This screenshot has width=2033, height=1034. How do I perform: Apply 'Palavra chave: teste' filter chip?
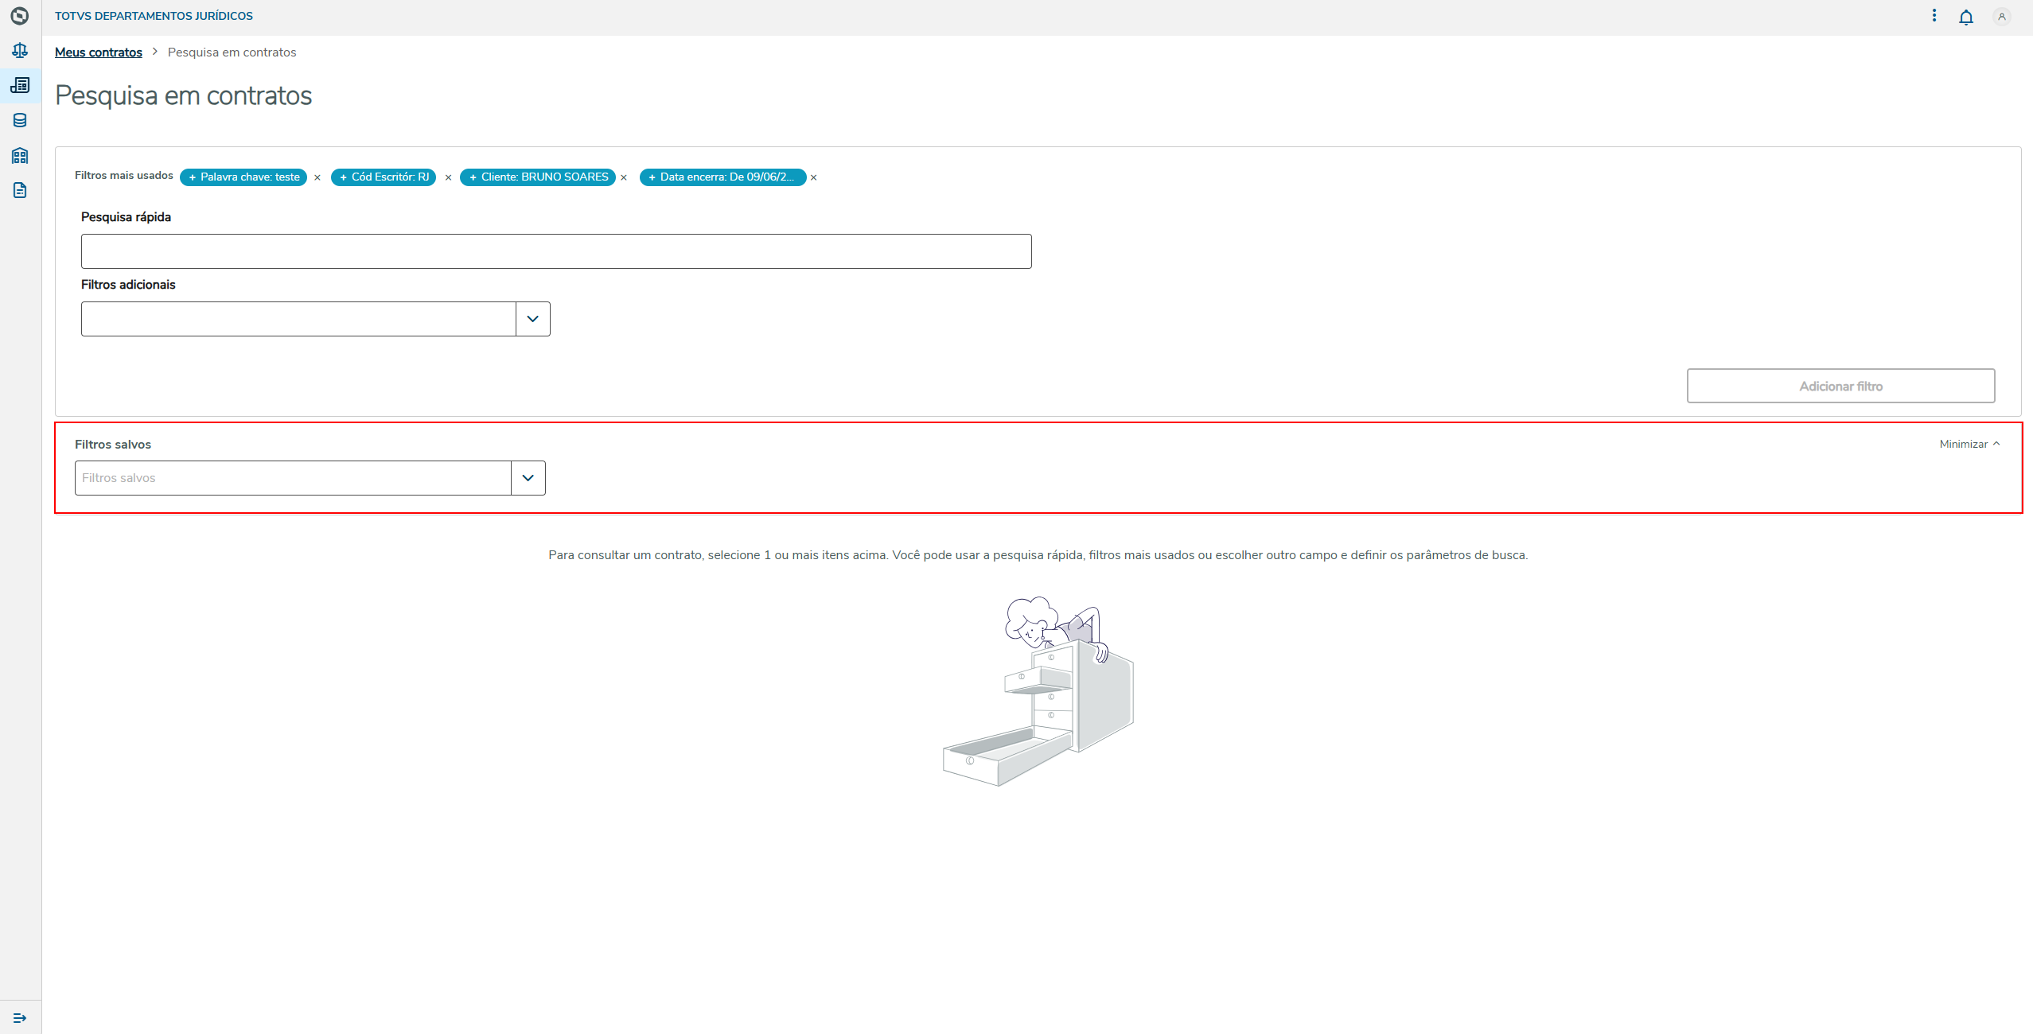(243, 177)
